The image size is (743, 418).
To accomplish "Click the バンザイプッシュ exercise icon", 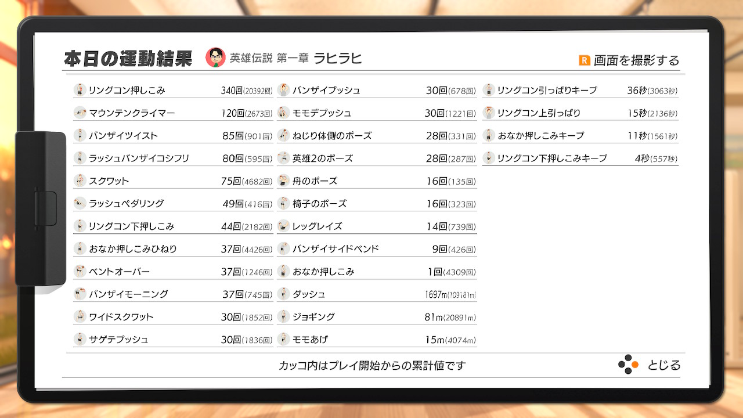I will pos(283,90).
